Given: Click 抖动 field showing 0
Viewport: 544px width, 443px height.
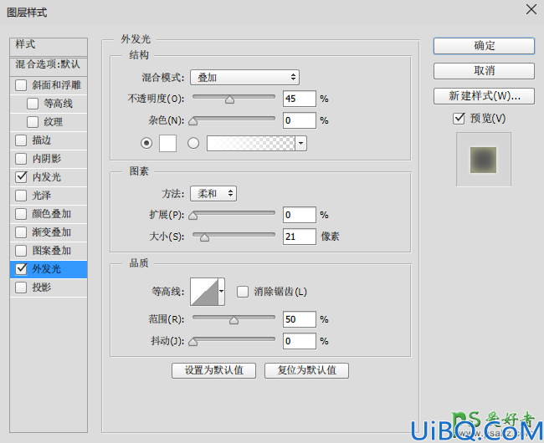Looking at the screenshot, I should (x=300, y=341).
